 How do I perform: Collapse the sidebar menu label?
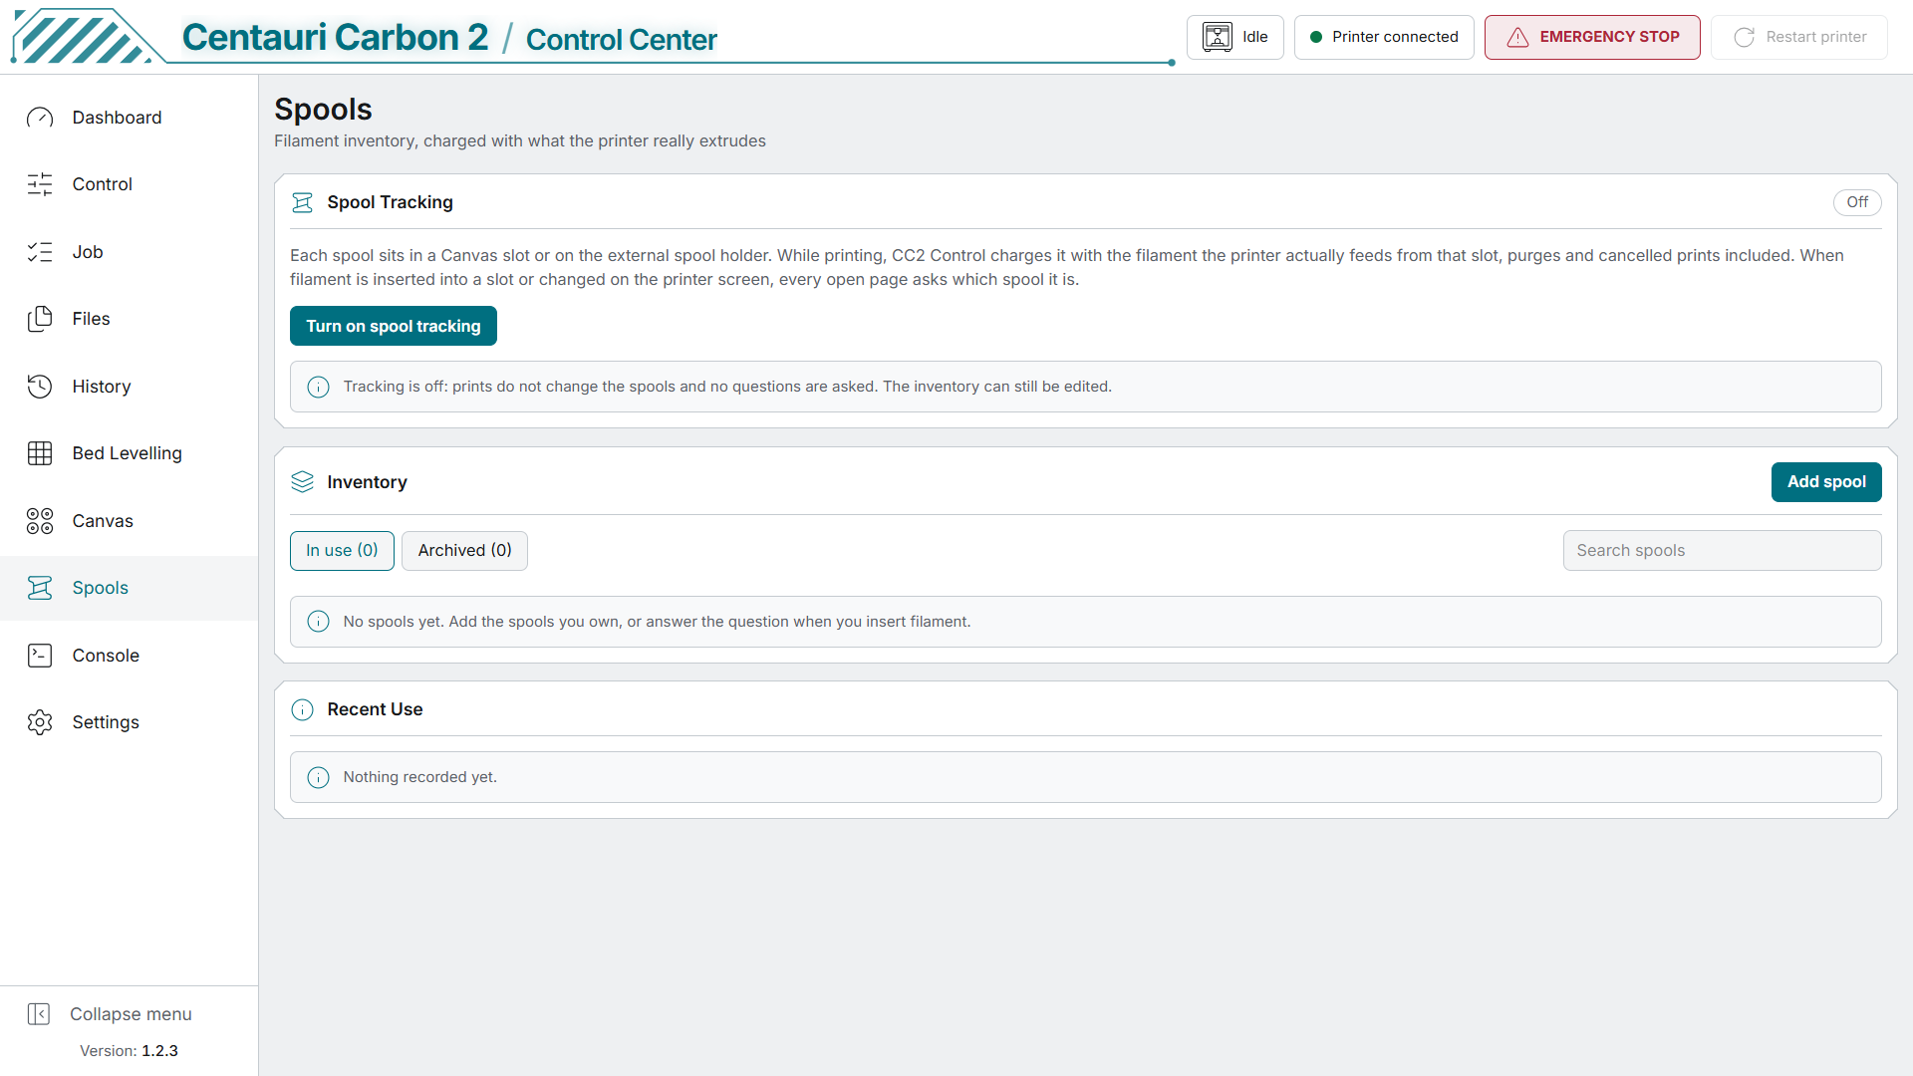(x=131, y=1014)
